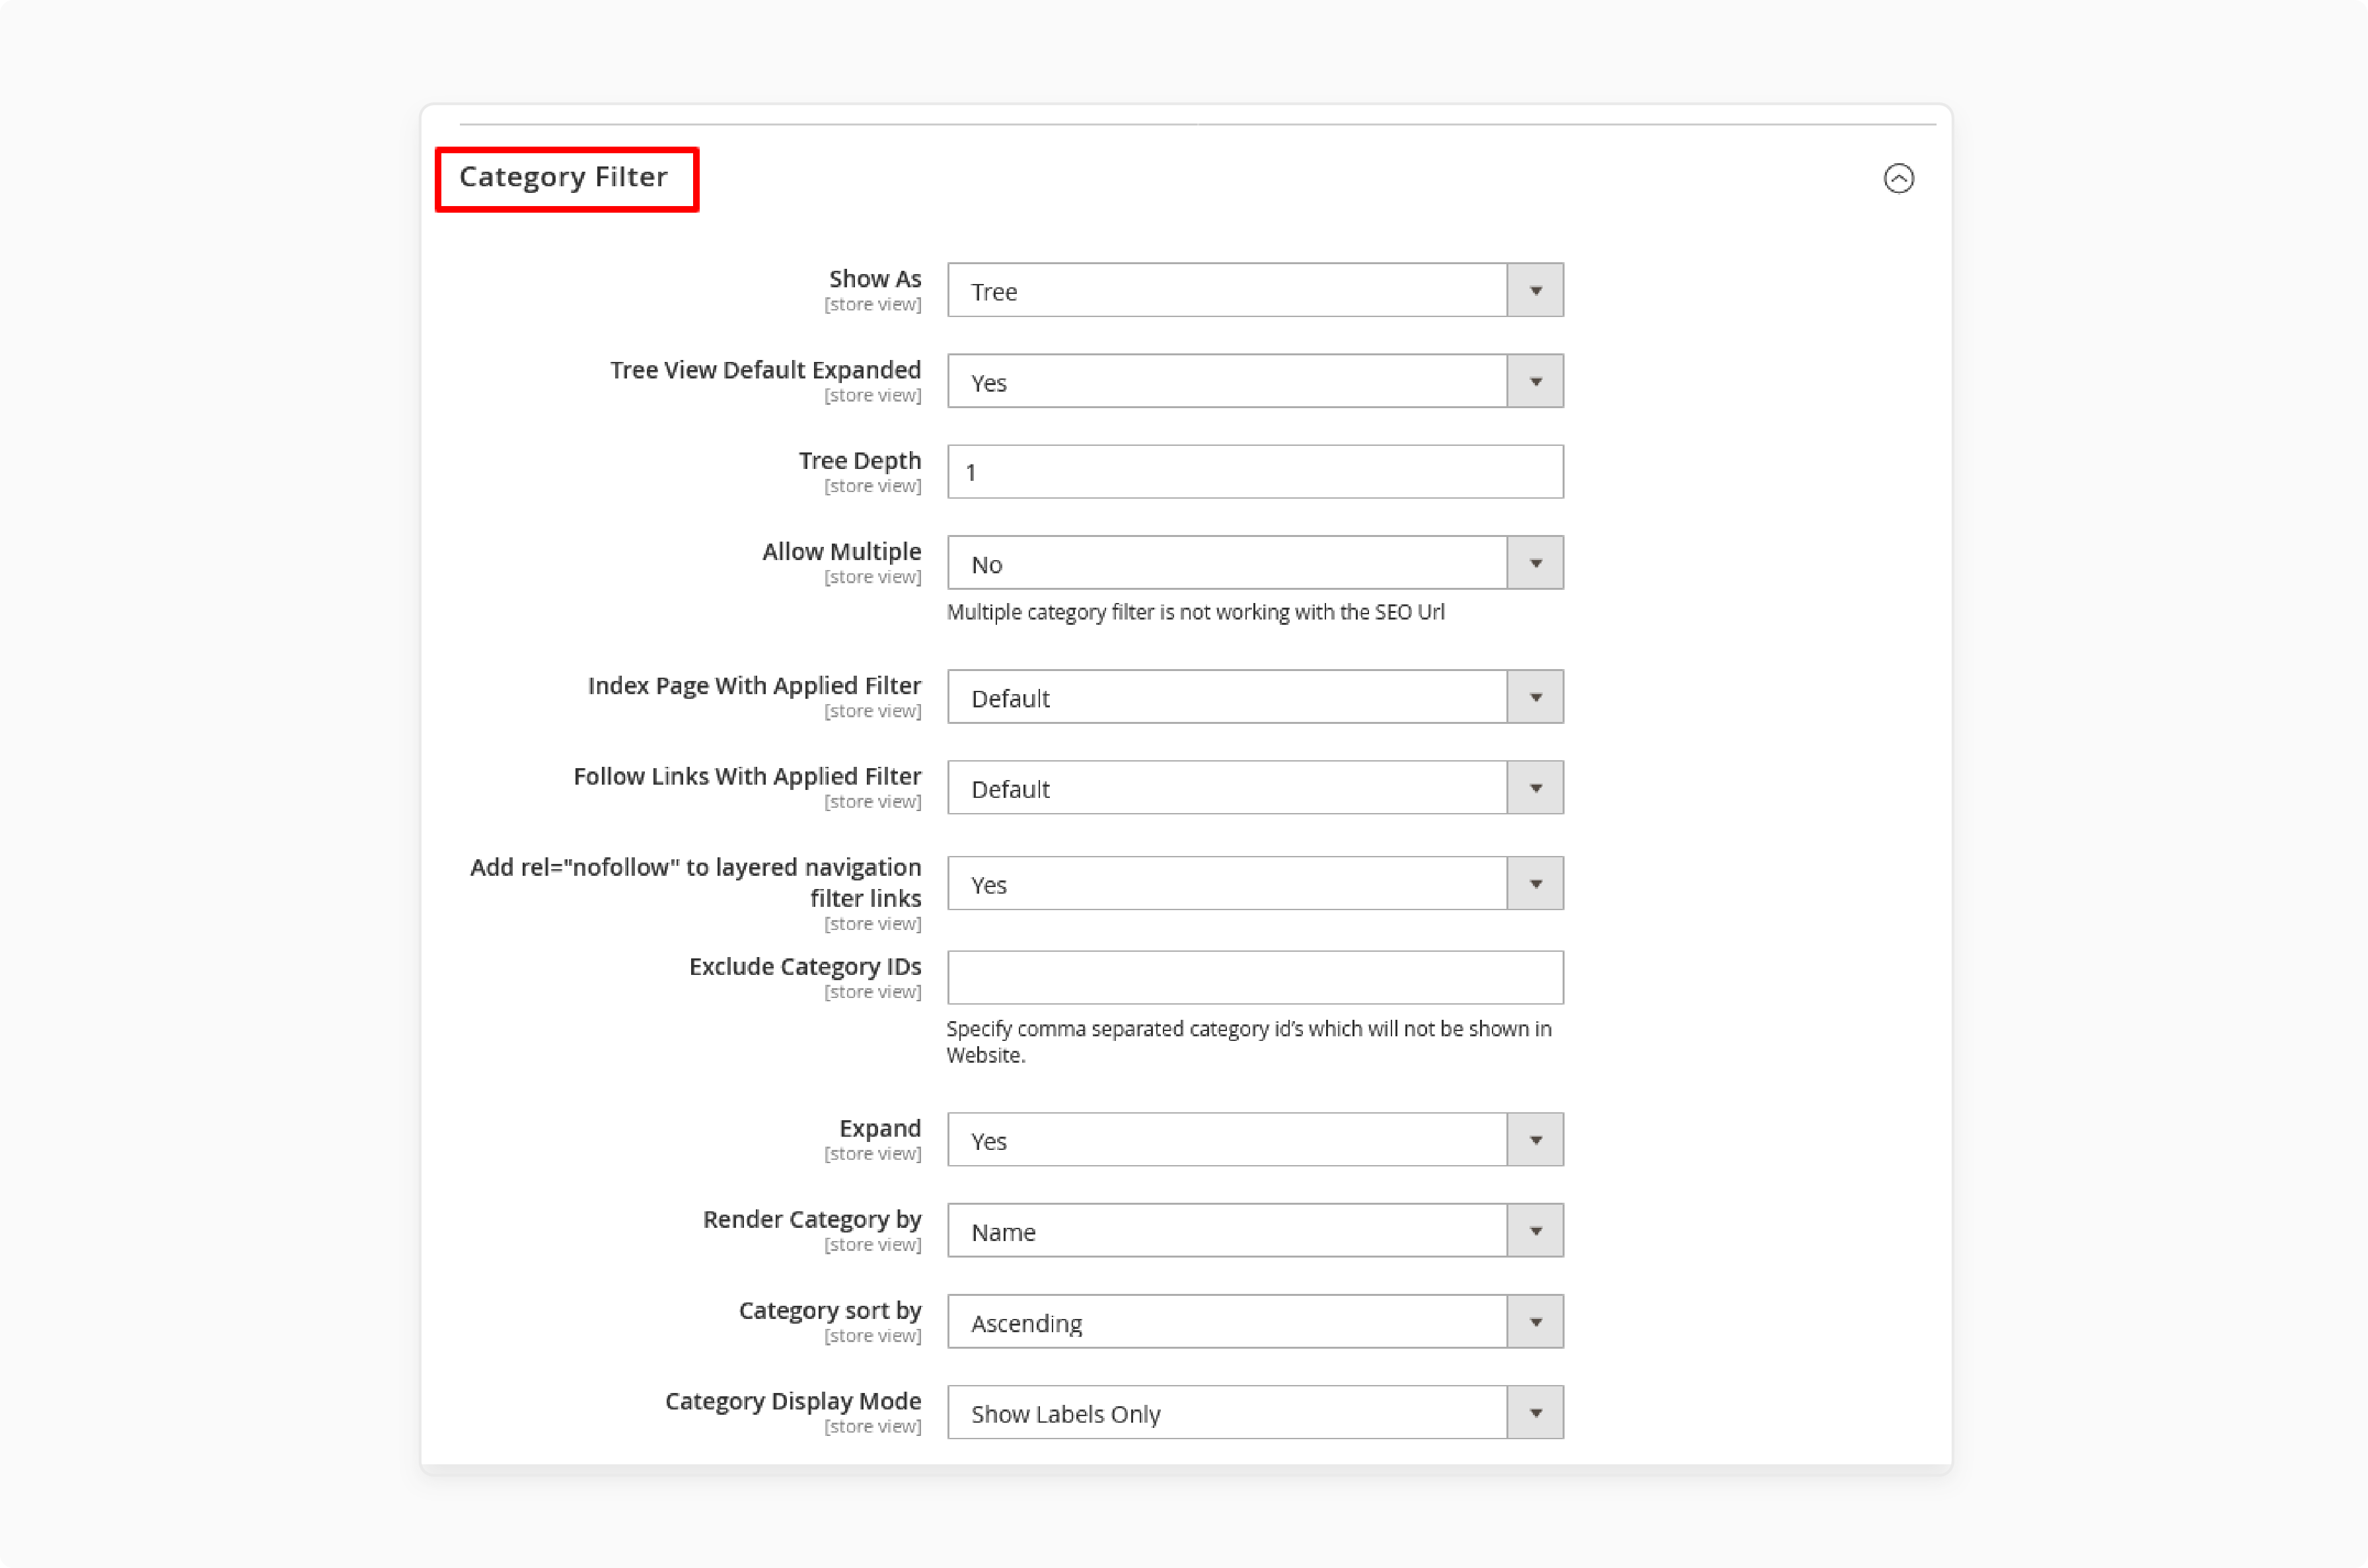Click the 'Exclude Category IDs' label

click(804, 967)
